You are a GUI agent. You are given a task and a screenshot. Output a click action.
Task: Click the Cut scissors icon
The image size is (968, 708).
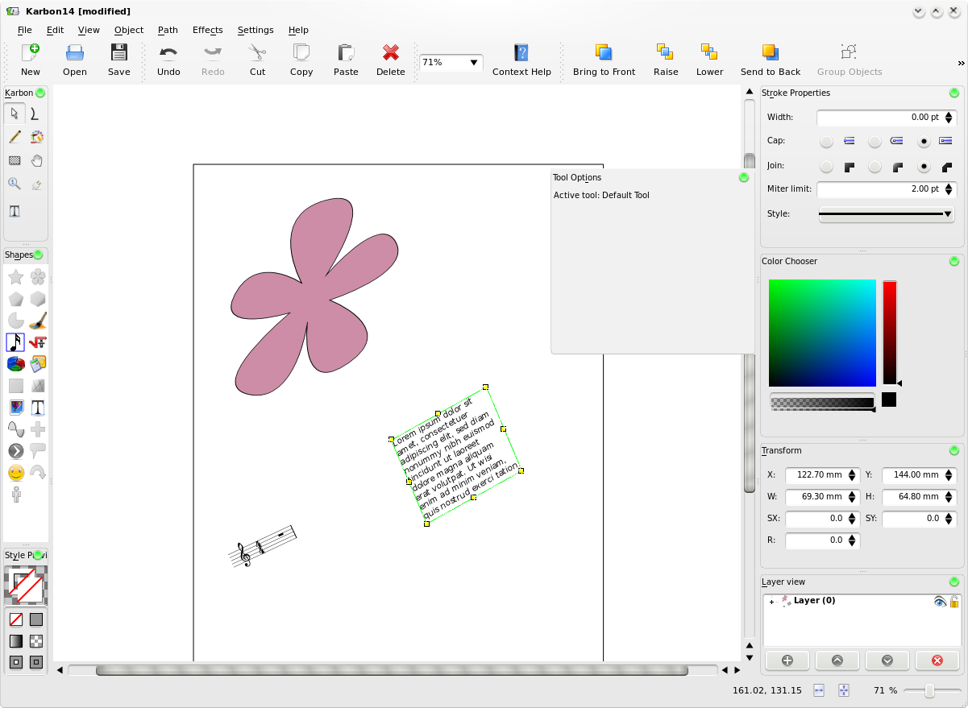click(257, 52)
